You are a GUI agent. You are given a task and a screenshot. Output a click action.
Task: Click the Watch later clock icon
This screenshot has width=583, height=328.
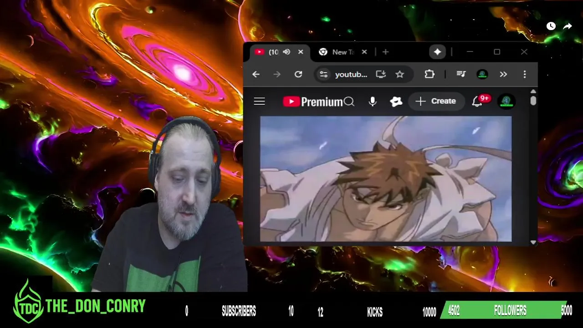tap(551, 26)
